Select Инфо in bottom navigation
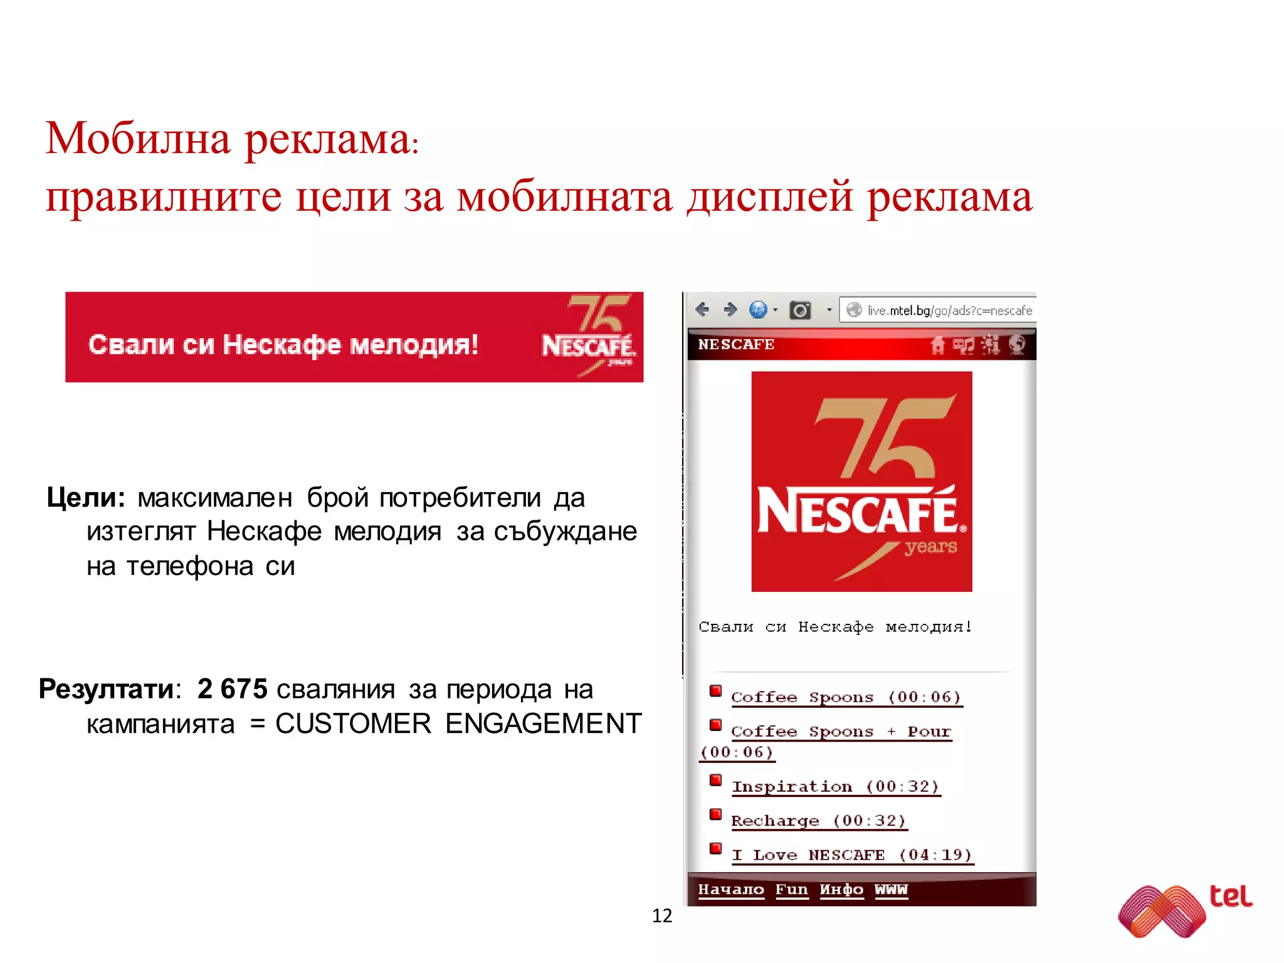Image resolution: width=1284 pixels, height=963 pixels. (x=841, y=890)
